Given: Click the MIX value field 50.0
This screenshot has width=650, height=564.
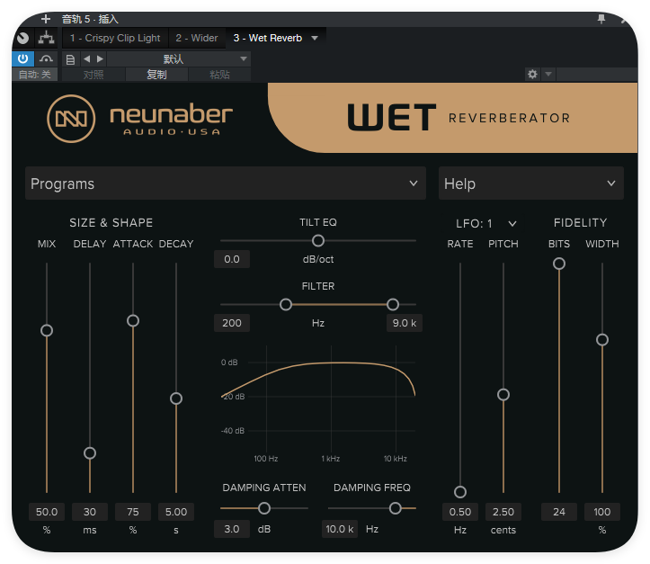Looking at the screenshot, I should click(47, 512).
